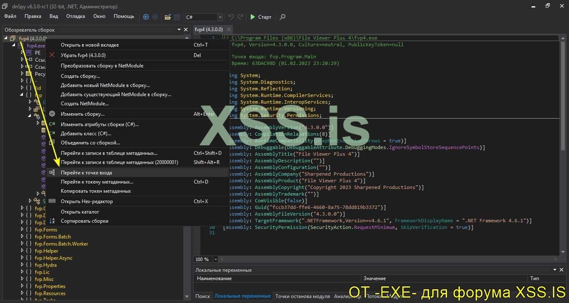Choose Создать NetModule... from the context menu

pos(137,104)
